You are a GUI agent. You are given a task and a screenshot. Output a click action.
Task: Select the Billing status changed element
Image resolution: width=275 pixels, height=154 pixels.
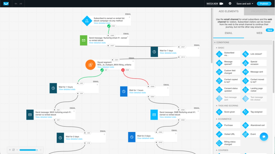tap(228, 143)
